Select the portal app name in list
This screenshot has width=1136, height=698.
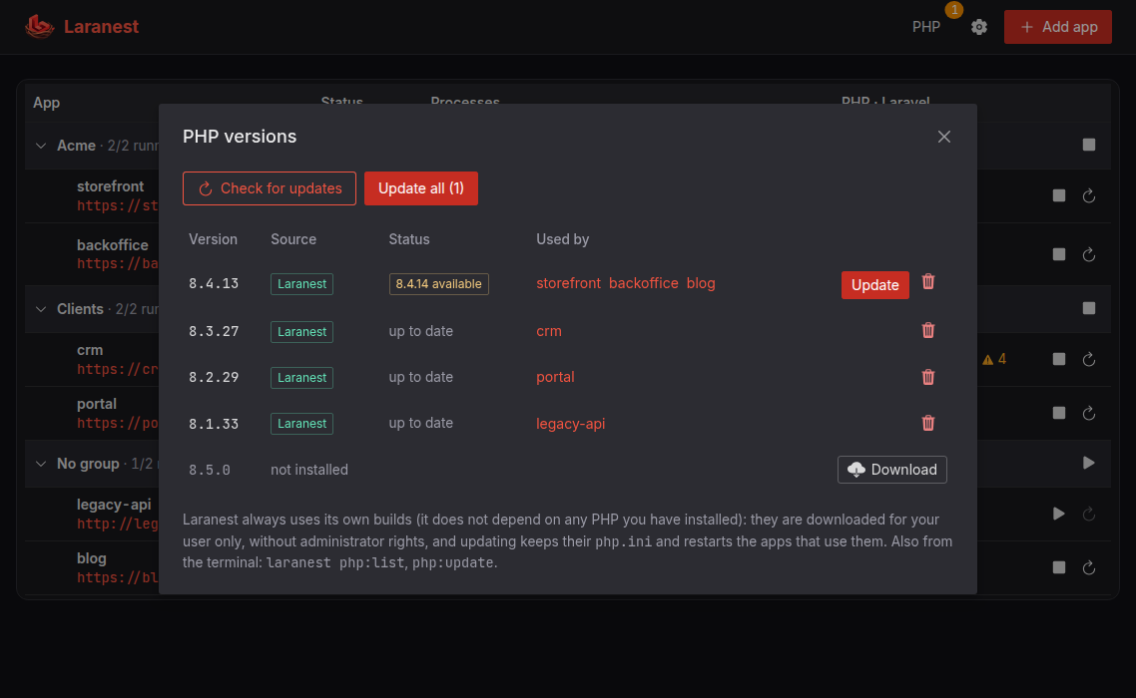point(97,403)
